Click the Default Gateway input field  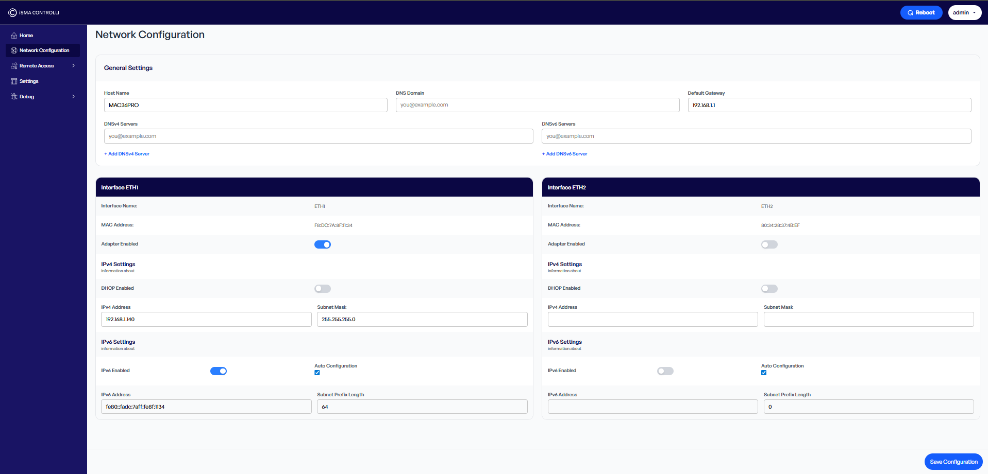point(829,105)
